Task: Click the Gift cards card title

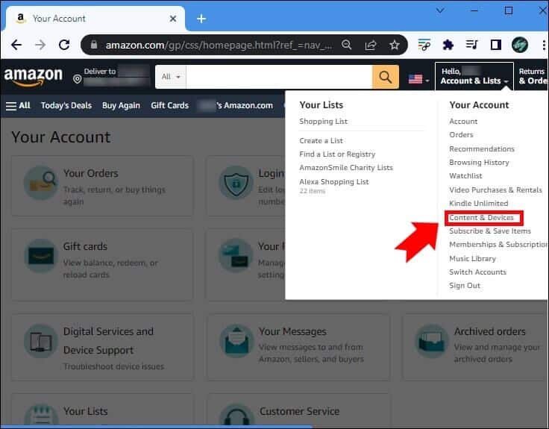Action: point(85,246)
